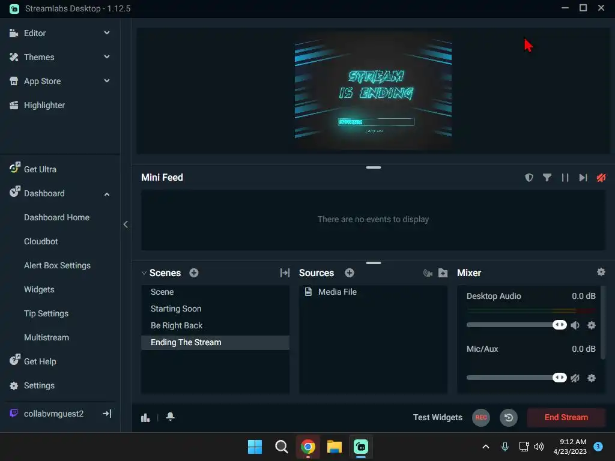
Task: Add a source folder
Action: [x=443, y=273]
